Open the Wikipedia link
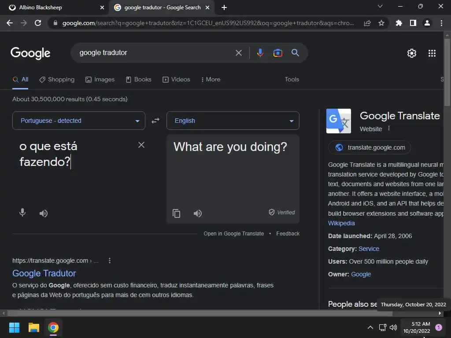 point(341,223)
